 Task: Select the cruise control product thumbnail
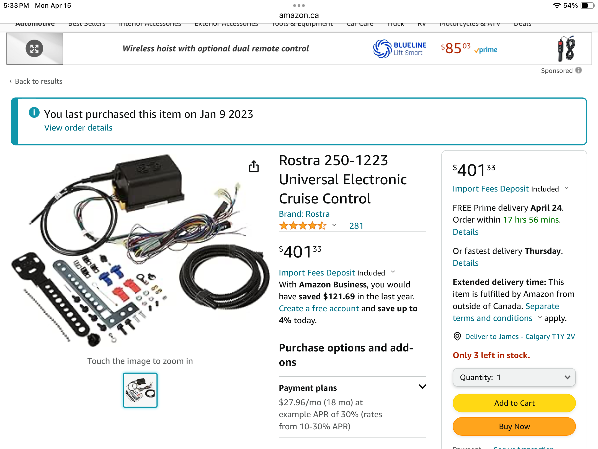pos(140,390)
